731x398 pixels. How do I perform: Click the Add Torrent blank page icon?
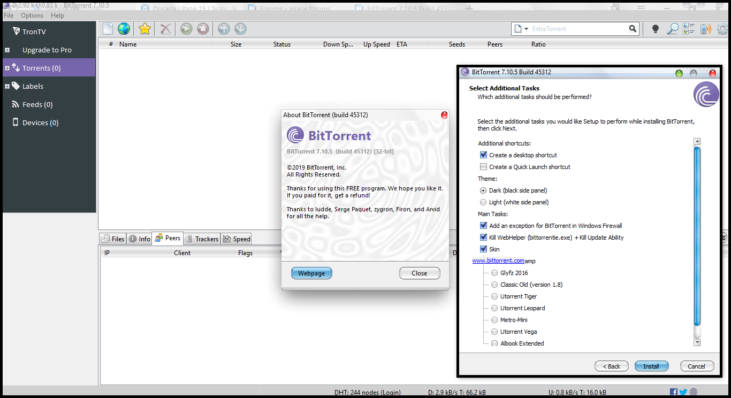click(108, 29)
